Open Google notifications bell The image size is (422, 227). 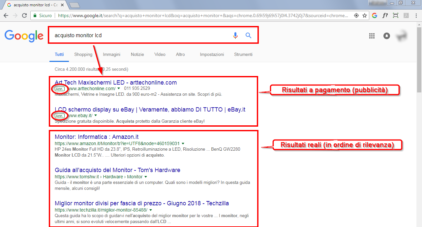click(387, 36)
